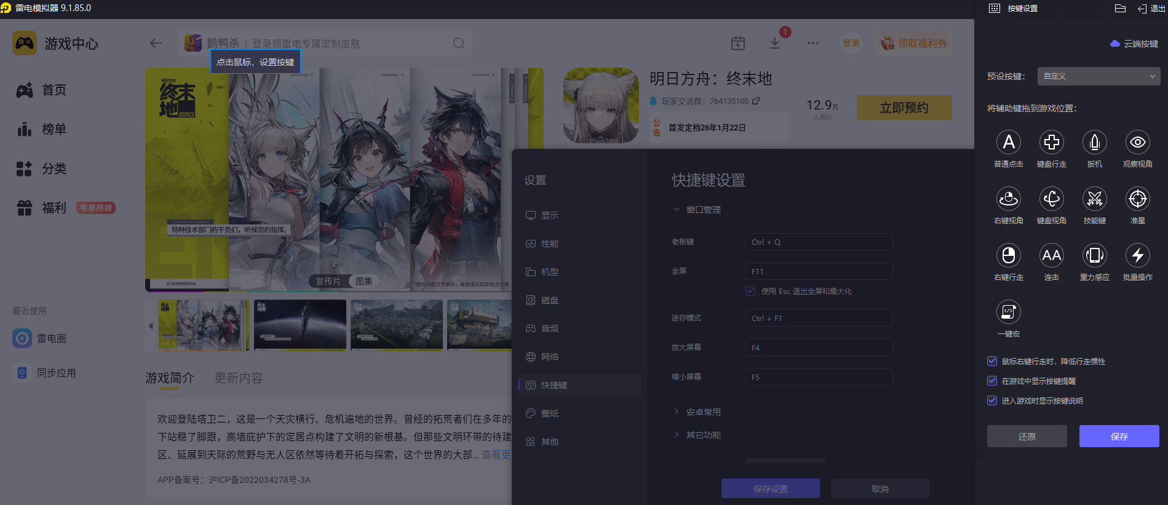Screen dimensions: 1168x505
Task: Open 福利 in the game center sidebar
Action: click(x=41, y=208)
